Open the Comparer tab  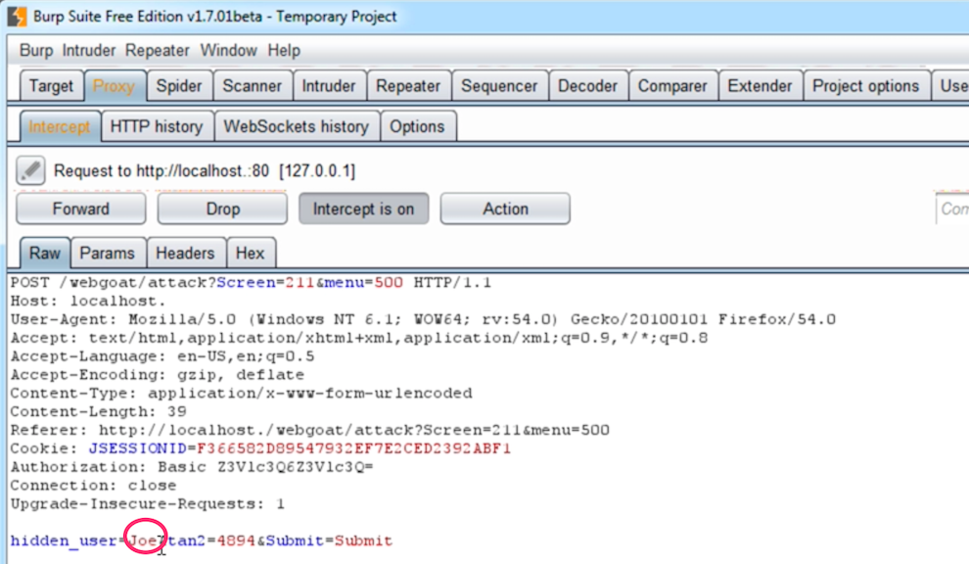point(672,86)
